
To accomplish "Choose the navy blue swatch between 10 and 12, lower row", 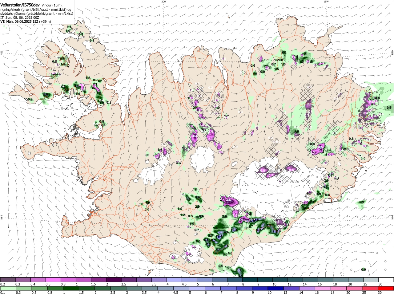I will tap(275, 288).
